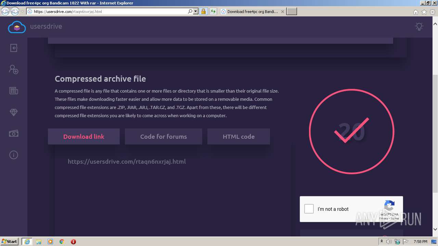Toggle the light bulb theme icon
This screenshot has width=438, height=246.
419,26
